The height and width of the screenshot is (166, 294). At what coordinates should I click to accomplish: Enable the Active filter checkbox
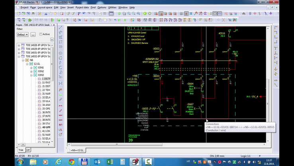41,34
